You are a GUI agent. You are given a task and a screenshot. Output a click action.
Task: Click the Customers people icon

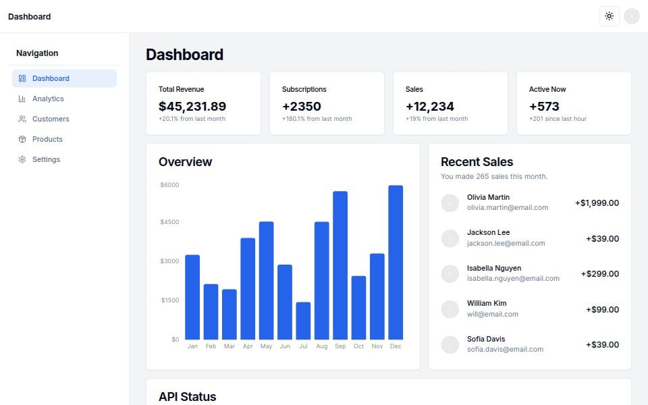click(22, 119)
